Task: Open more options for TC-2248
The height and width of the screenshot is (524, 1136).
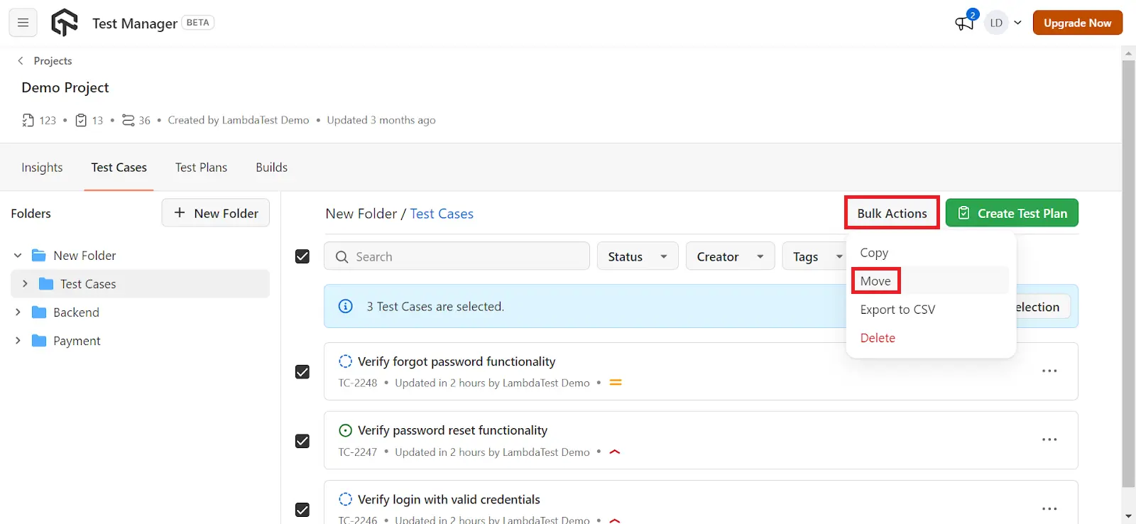Action: (1049, 371)
